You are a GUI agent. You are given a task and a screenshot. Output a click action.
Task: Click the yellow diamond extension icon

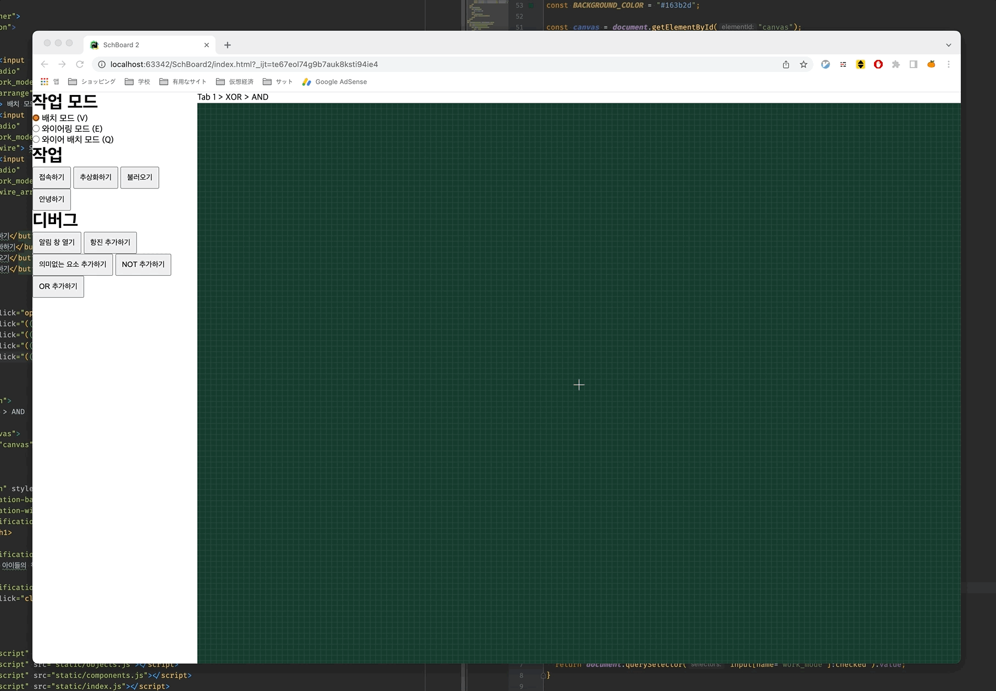click(861, 64)
